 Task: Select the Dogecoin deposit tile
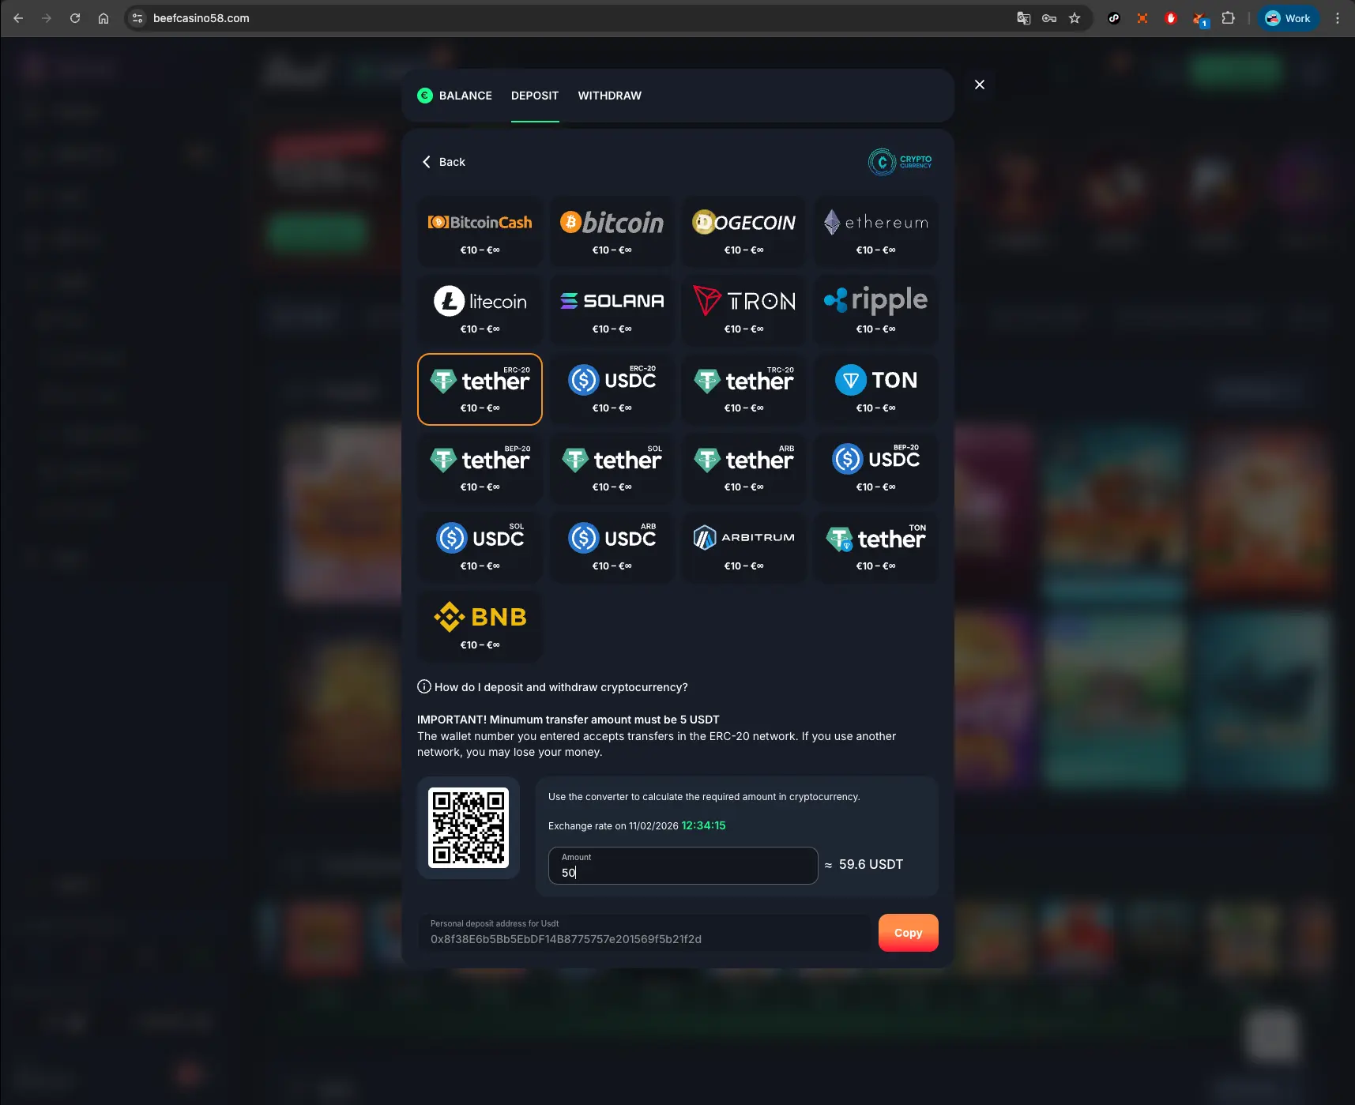click(743, 231)
